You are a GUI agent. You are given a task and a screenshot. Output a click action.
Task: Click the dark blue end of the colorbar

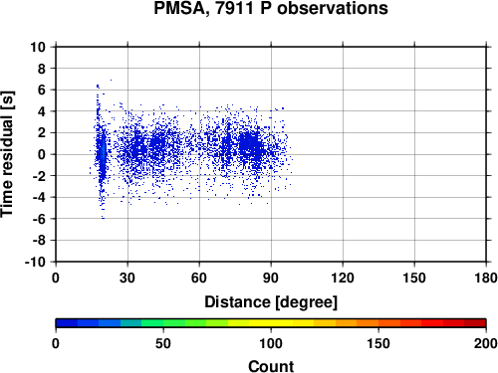tap(67, 323)
